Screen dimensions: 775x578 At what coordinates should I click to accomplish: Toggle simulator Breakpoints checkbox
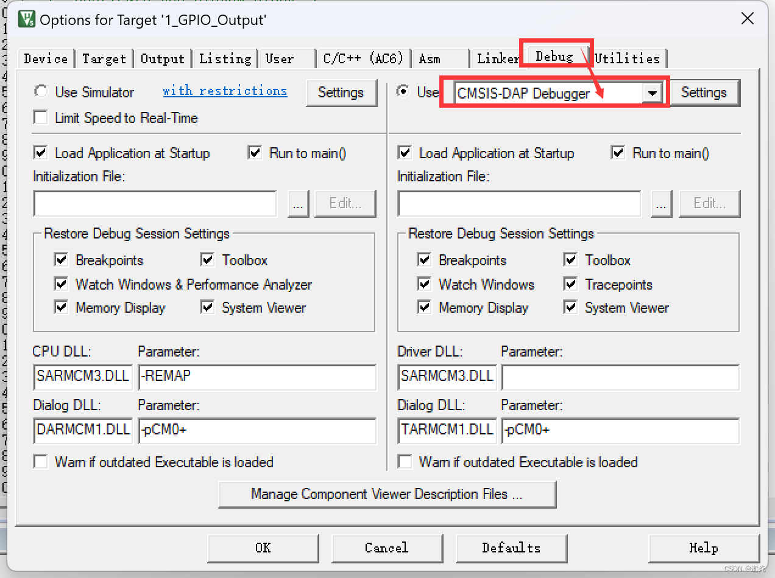[62, 260]
